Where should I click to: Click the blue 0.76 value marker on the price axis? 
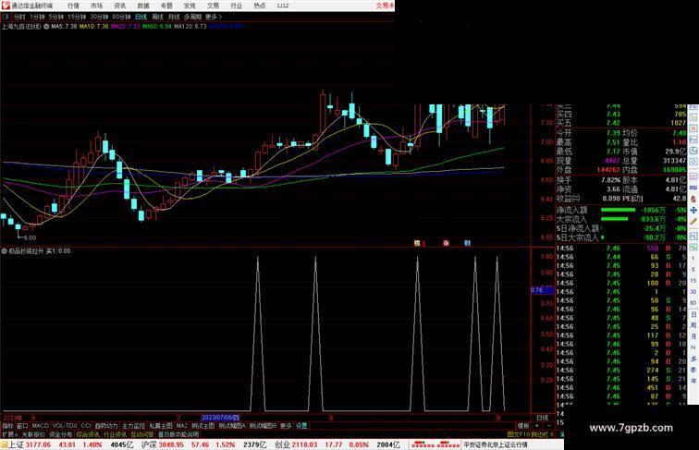tap(542, 290)
